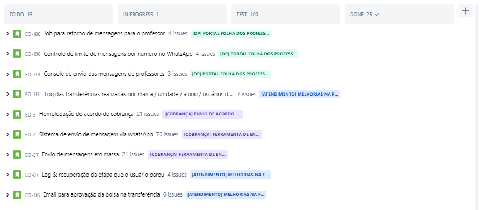Click title 'Console de envio das mensagens de professores'
The width and height of the screenshot is (492, 210).
[104, 74]
